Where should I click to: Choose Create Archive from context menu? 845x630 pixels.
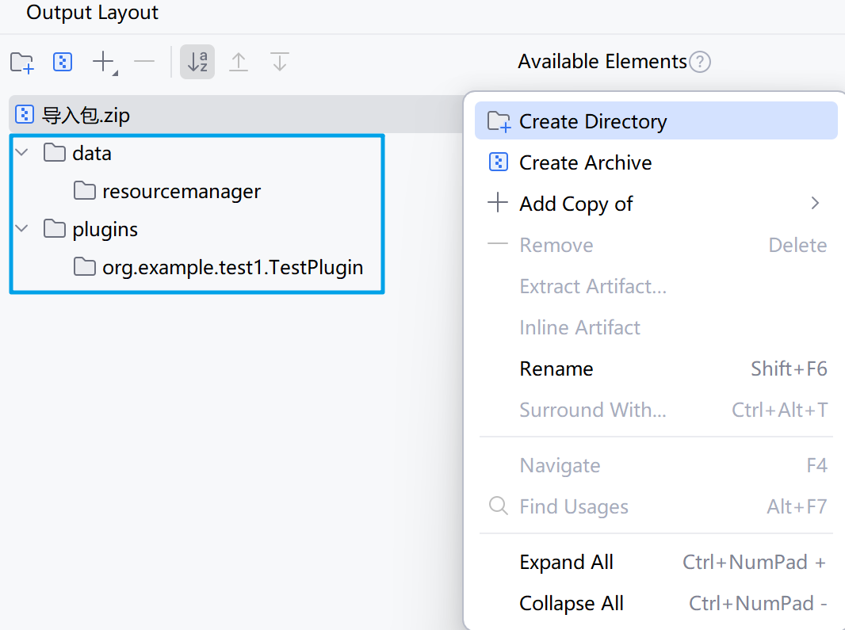[x=585, y=162]
